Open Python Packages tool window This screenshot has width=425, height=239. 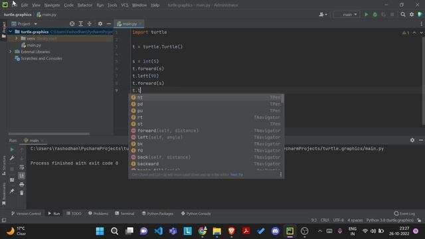157,214
